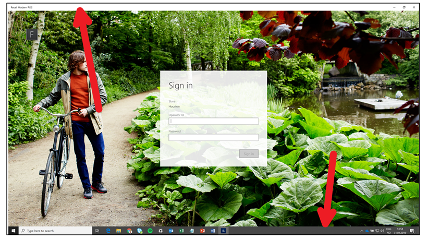Open Task View from the taskbar
The height and width of the screenshot is (240, 427).
(97, 230)
